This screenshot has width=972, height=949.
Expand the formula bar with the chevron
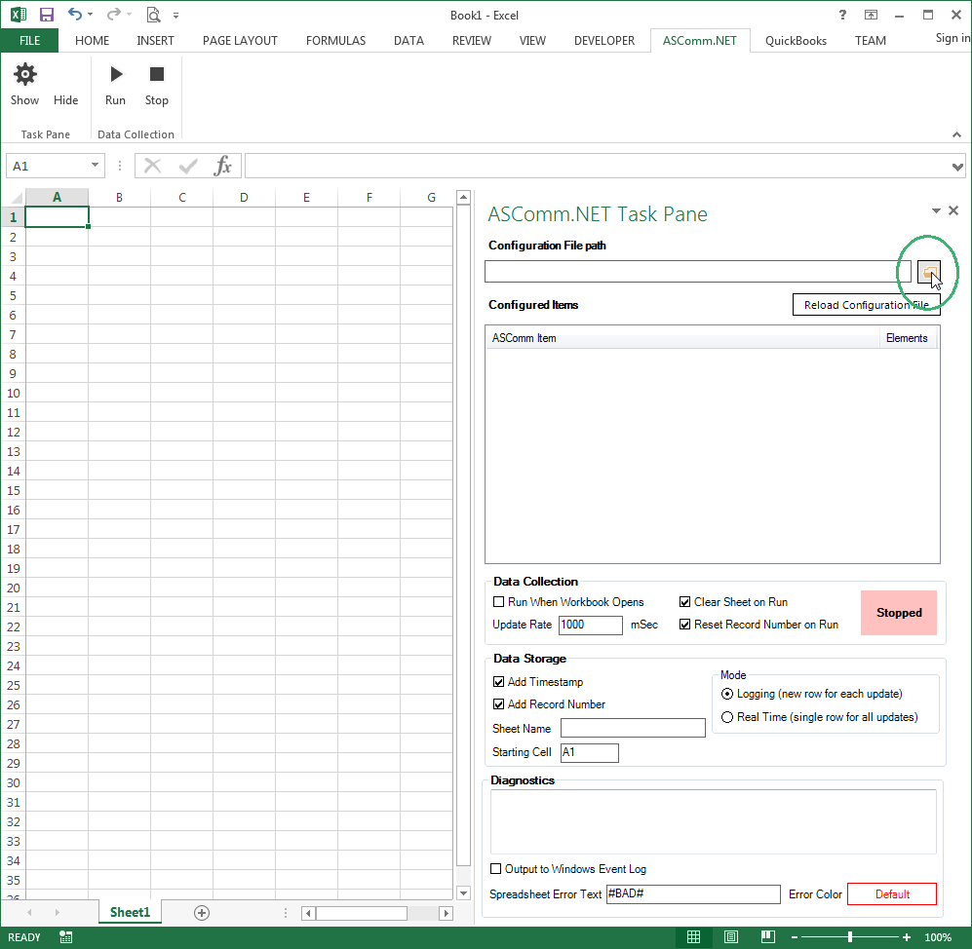(x=957, y=167)
